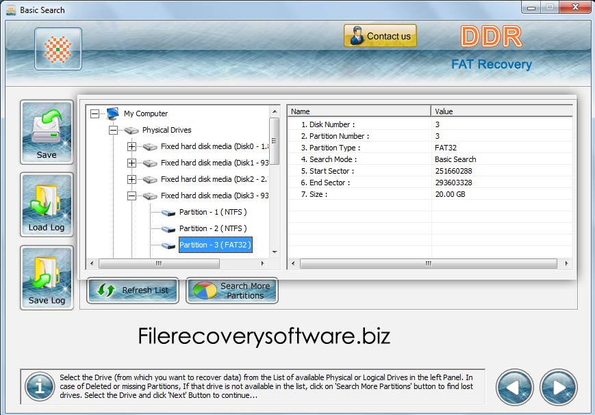
Task: Click the '4. Search Mode :' row
Action: (x=430, y=159)
